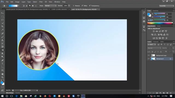This screenshot has height=98, width=175.
Task: Select the Blur tool
Action: (x=2, y=53)
